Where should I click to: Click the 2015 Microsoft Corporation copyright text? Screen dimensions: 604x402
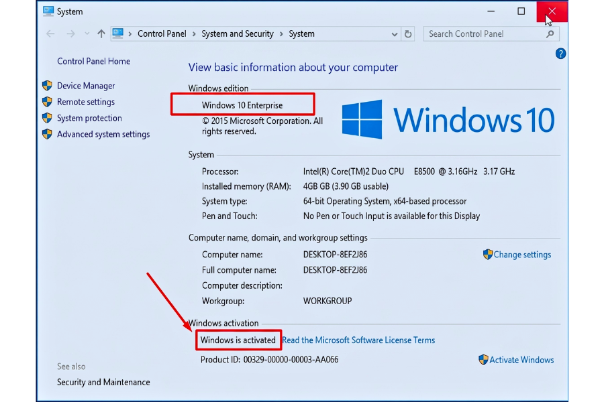coord(262,126)
